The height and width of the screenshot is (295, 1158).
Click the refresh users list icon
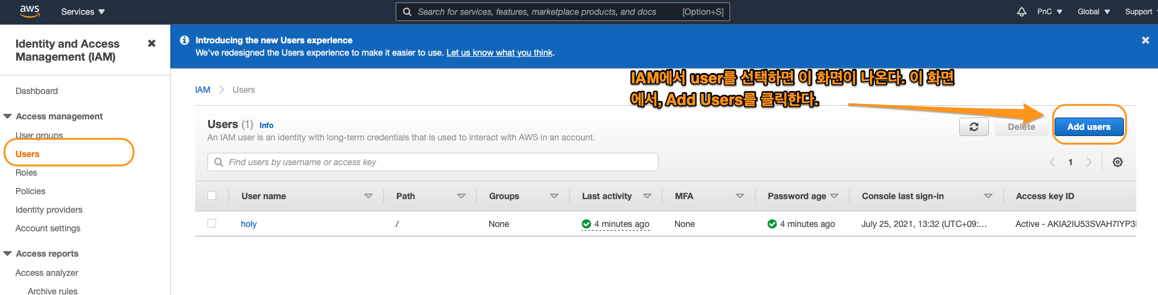pos(973,127)
